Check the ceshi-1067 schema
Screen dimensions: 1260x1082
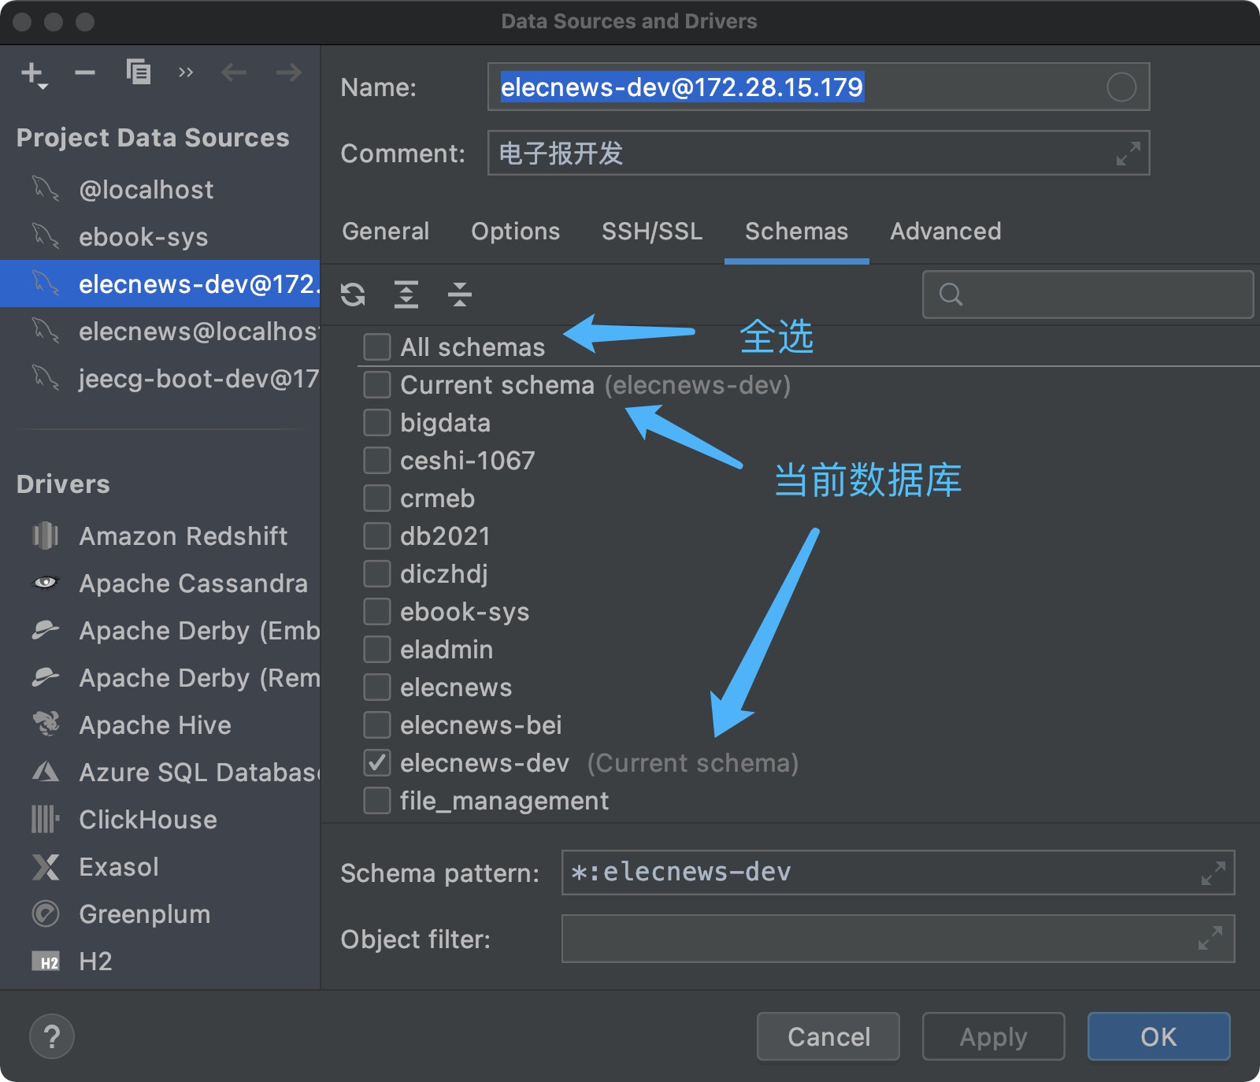pos(377,461)
